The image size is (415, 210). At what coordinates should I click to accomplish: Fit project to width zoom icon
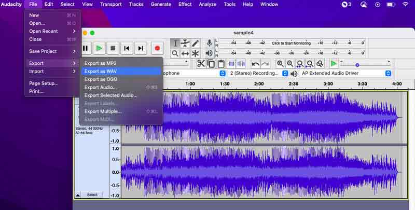[x=310, y=64]
